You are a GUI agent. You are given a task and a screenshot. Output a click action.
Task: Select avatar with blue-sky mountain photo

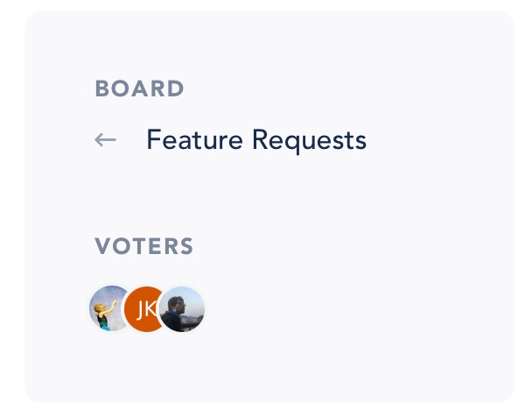coord(182,309)
